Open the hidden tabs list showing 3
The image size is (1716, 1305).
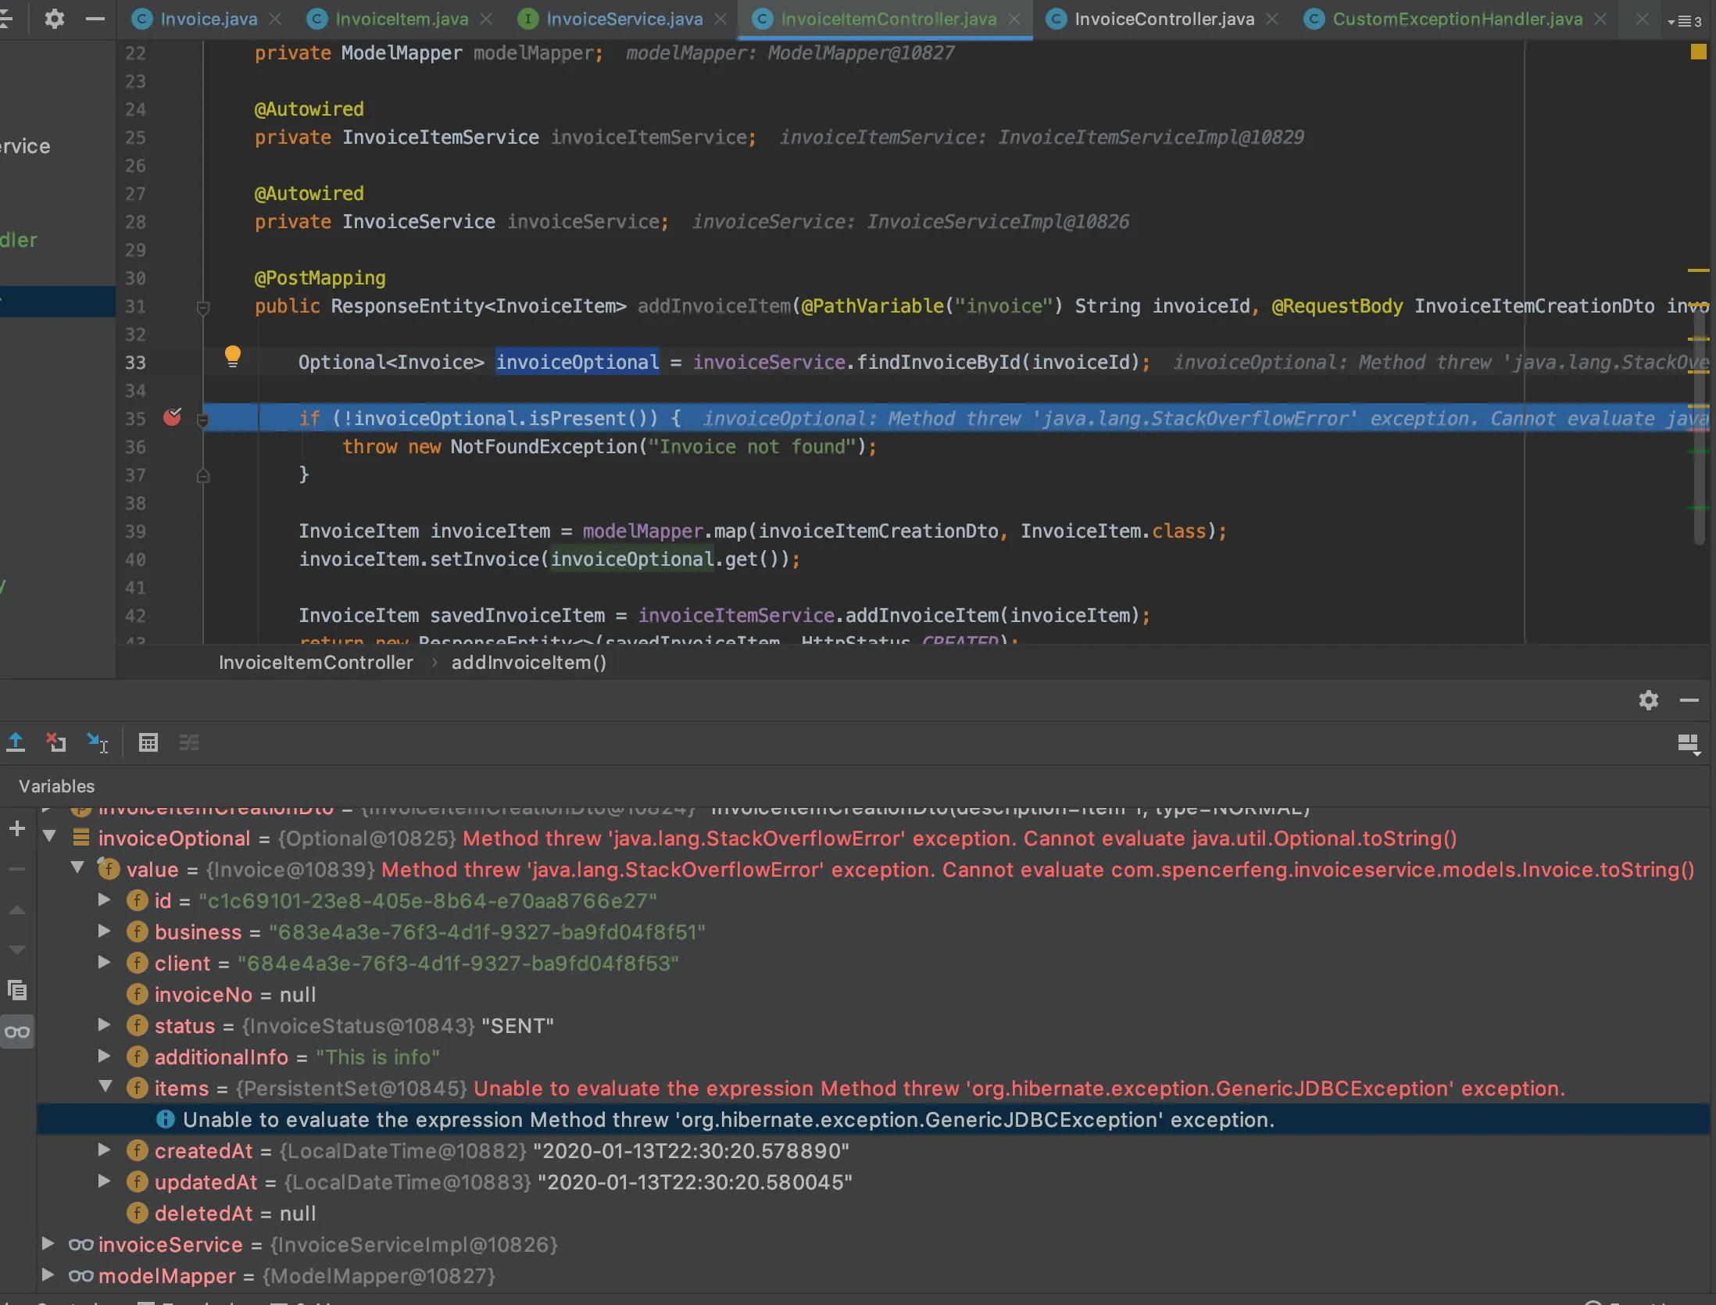click(x=1684, y=21)
